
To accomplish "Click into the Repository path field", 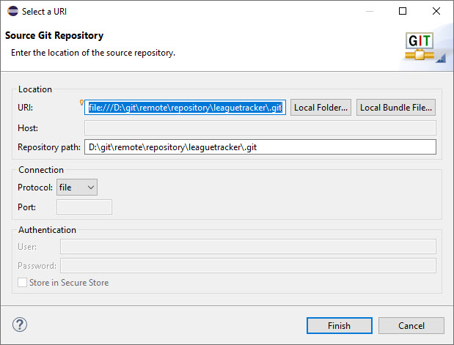I will [x=260, y=147].
